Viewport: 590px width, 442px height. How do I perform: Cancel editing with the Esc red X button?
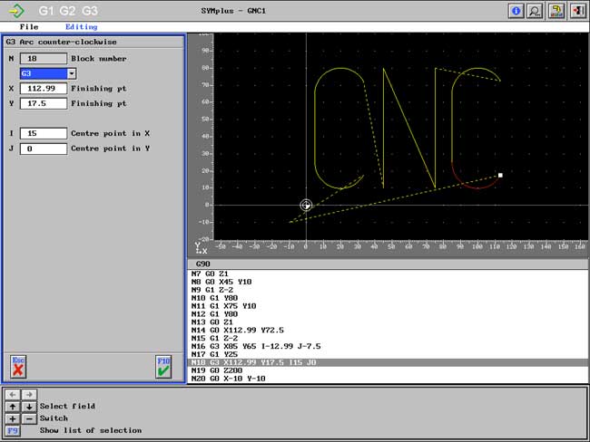pos(18,366)
